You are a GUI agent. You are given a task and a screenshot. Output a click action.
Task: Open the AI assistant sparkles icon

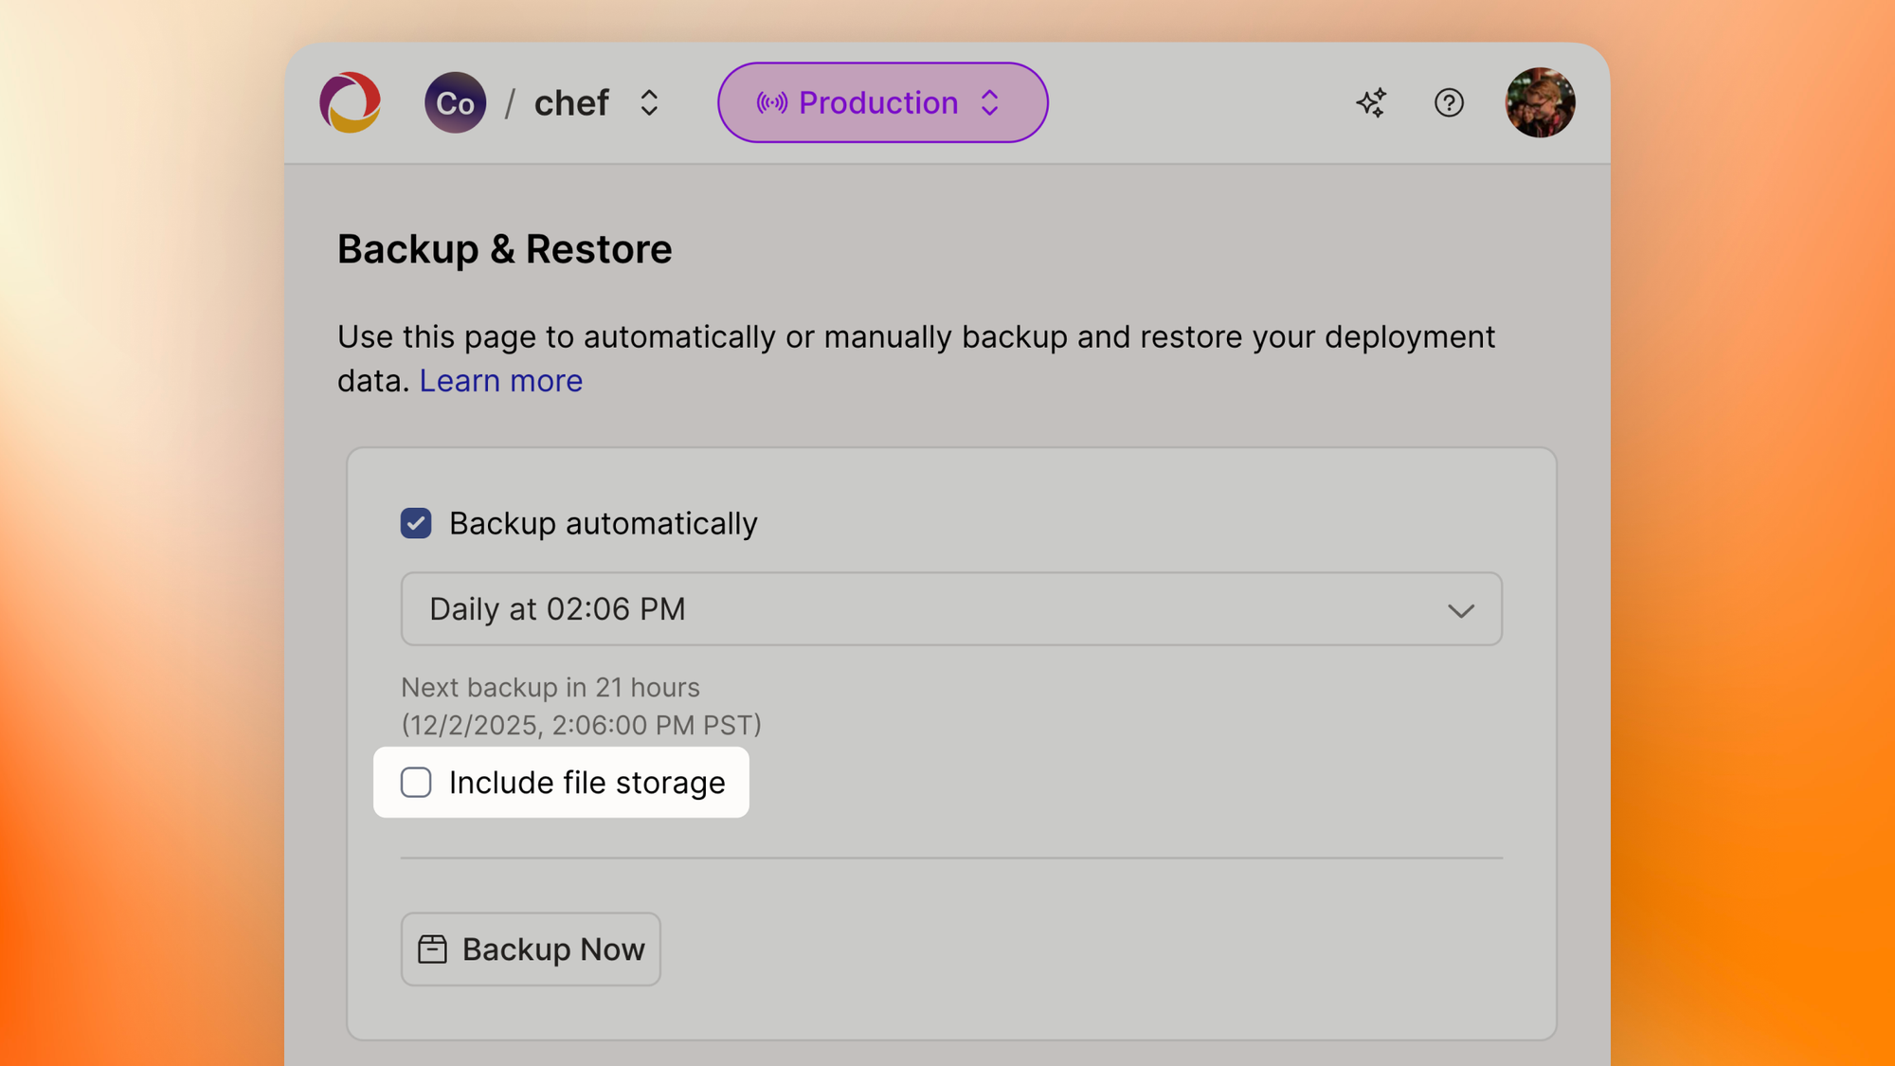(1371, 102)
